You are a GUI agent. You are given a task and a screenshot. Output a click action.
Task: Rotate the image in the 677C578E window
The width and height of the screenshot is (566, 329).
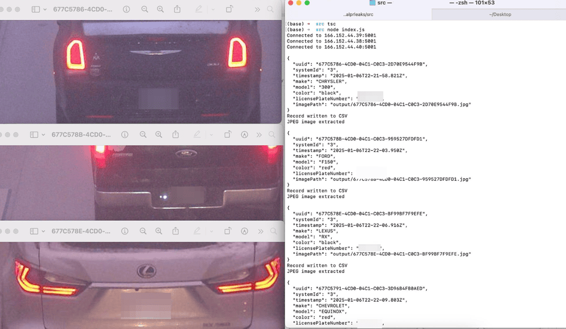[x=228, y=231]
